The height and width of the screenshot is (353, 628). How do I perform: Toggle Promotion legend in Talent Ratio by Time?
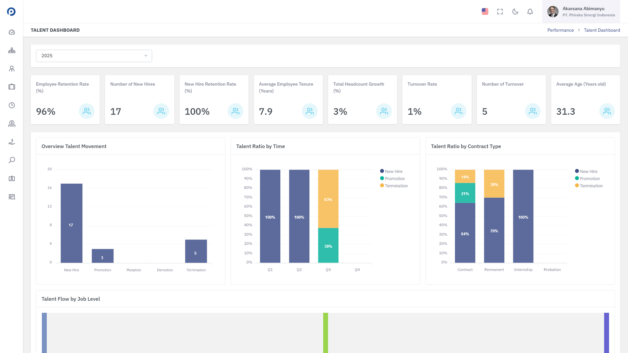click(392, 178)
